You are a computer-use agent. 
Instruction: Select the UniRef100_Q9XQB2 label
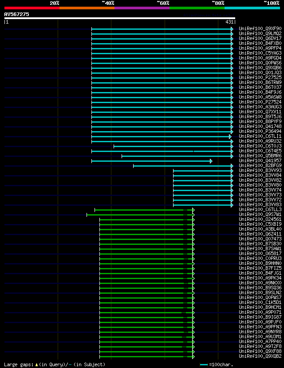pyautogui.click(x=260, y=356)
